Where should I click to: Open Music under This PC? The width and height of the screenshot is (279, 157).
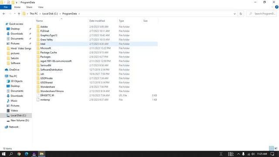[x=14, y=101]
